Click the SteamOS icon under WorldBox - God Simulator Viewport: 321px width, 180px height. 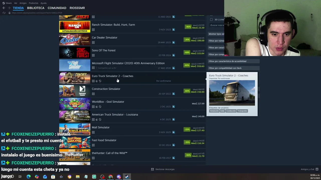click(100, 107)
